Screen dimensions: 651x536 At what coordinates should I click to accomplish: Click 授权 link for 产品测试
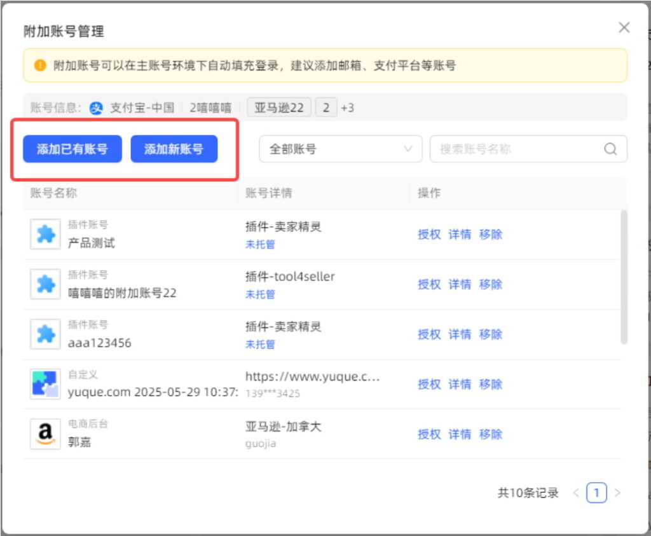pyautogui.click(x=429, y=234)
